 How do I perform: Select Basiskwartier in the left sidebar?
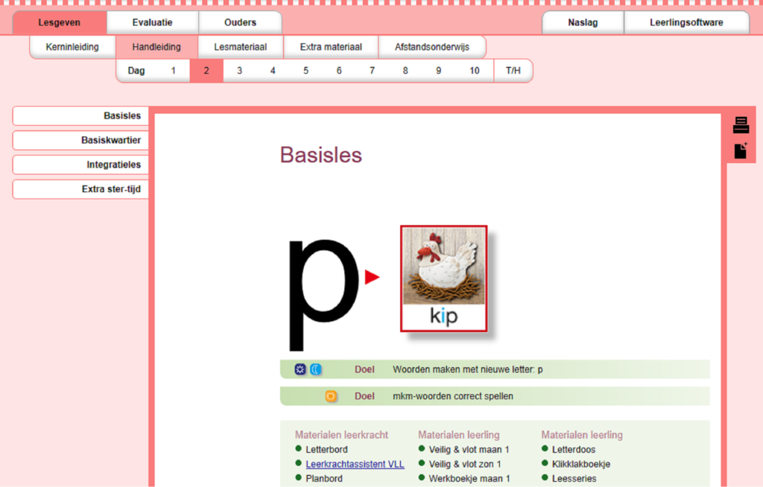80,140
